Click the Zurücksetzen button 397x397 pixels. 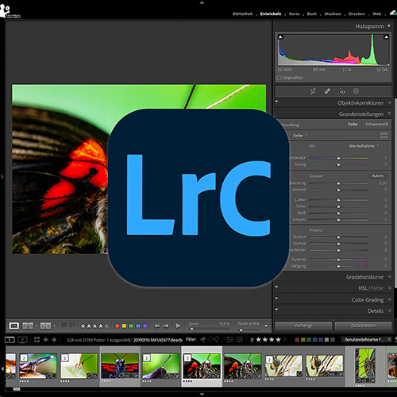click(363, 326)
